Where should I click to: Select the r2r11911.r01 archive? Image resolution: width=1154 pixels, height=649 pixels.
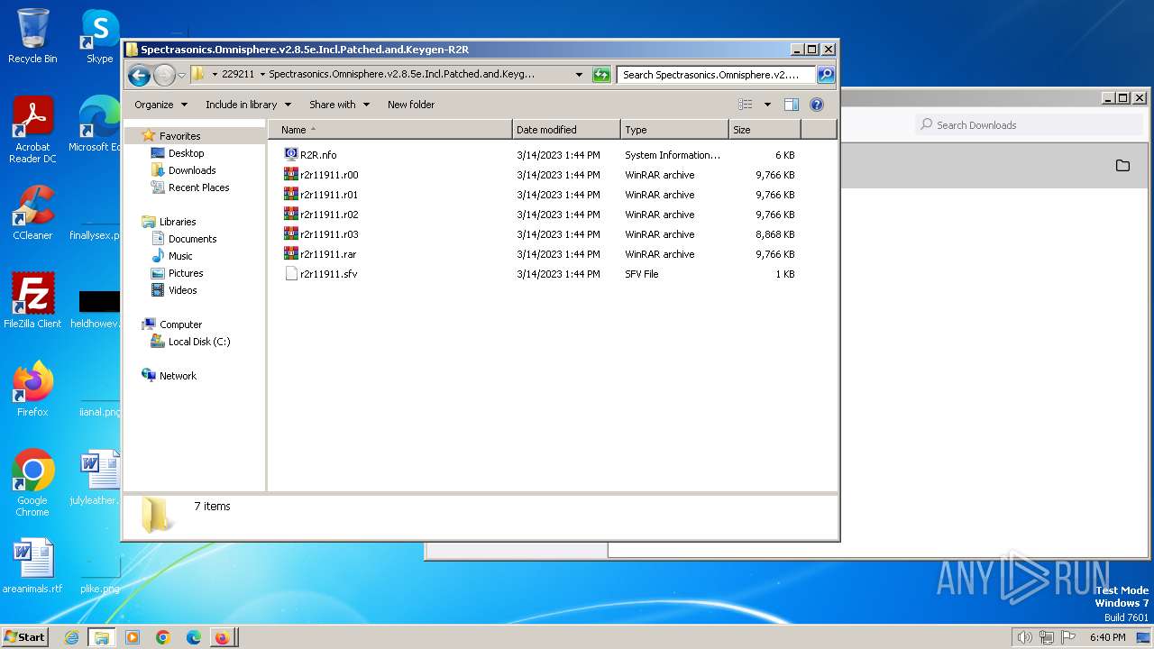pyautogui.click(x=329, y=195)
